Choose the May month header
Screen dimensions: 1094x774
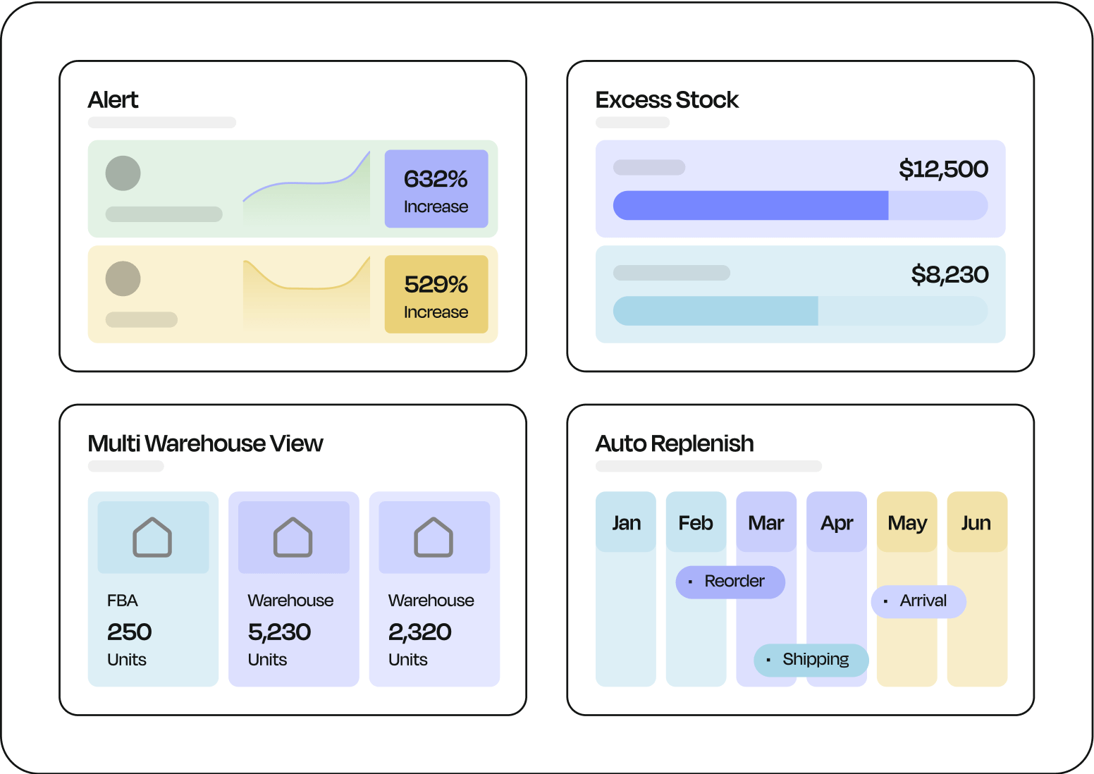coord(907,522)
